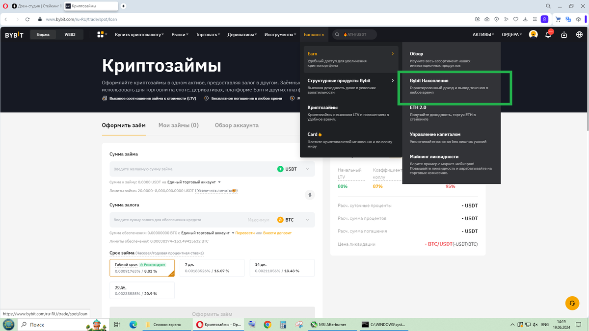Select the Гибкий срок loan term option
The image size is (589, 331).
[142, 268]
